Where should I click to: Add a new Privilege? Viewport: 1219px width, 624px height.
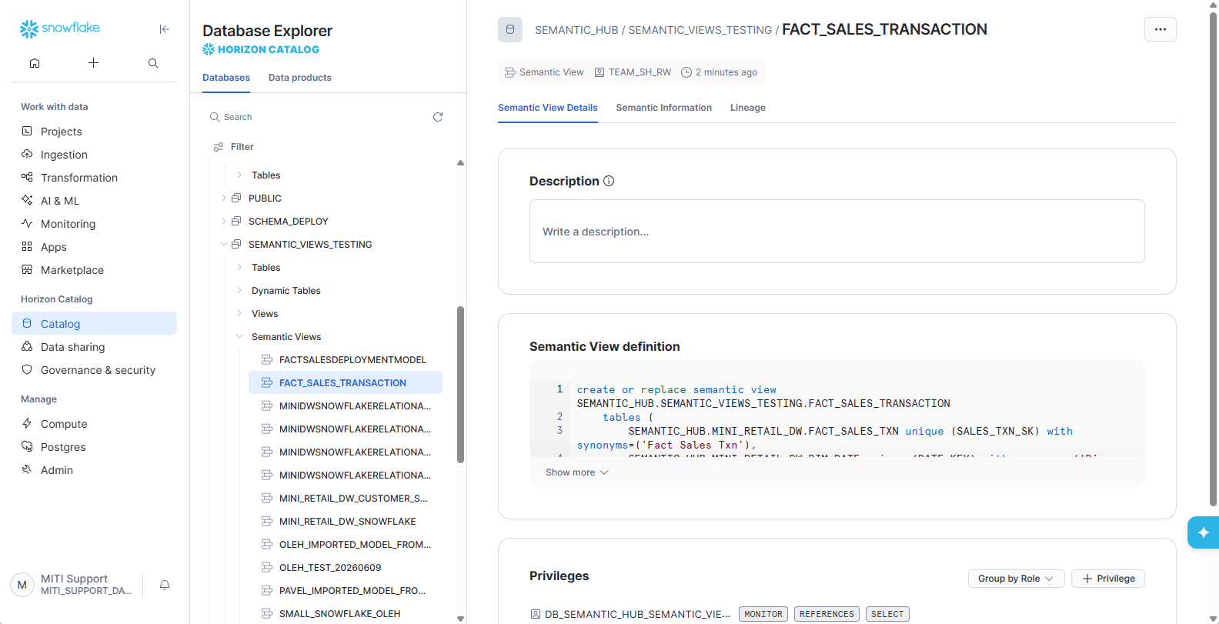tap(1108, 579)
